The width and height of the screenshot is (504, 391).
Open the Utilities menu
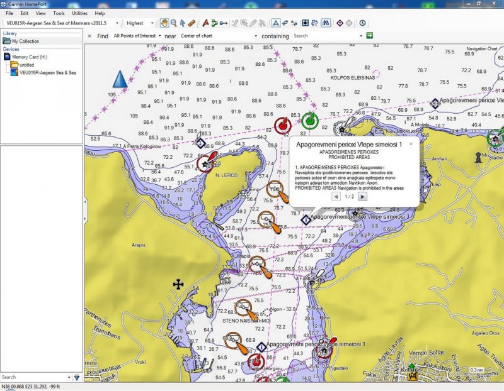click(x=80, y=13)
